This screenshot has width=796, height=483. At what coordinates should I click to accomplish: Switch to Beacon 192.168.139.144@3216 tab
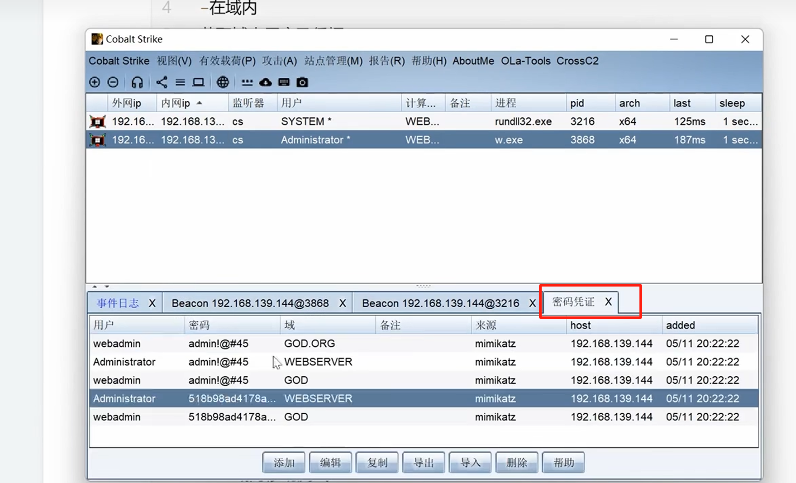point(441,303)
